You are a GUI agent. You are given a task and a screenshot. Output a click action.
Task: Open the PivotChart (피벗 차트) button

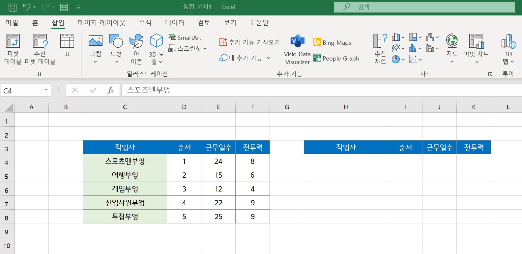coord(476,49)
